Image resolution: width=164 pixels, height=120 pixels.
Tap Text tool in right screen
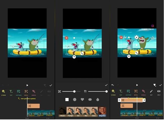[x=121, y=92]
